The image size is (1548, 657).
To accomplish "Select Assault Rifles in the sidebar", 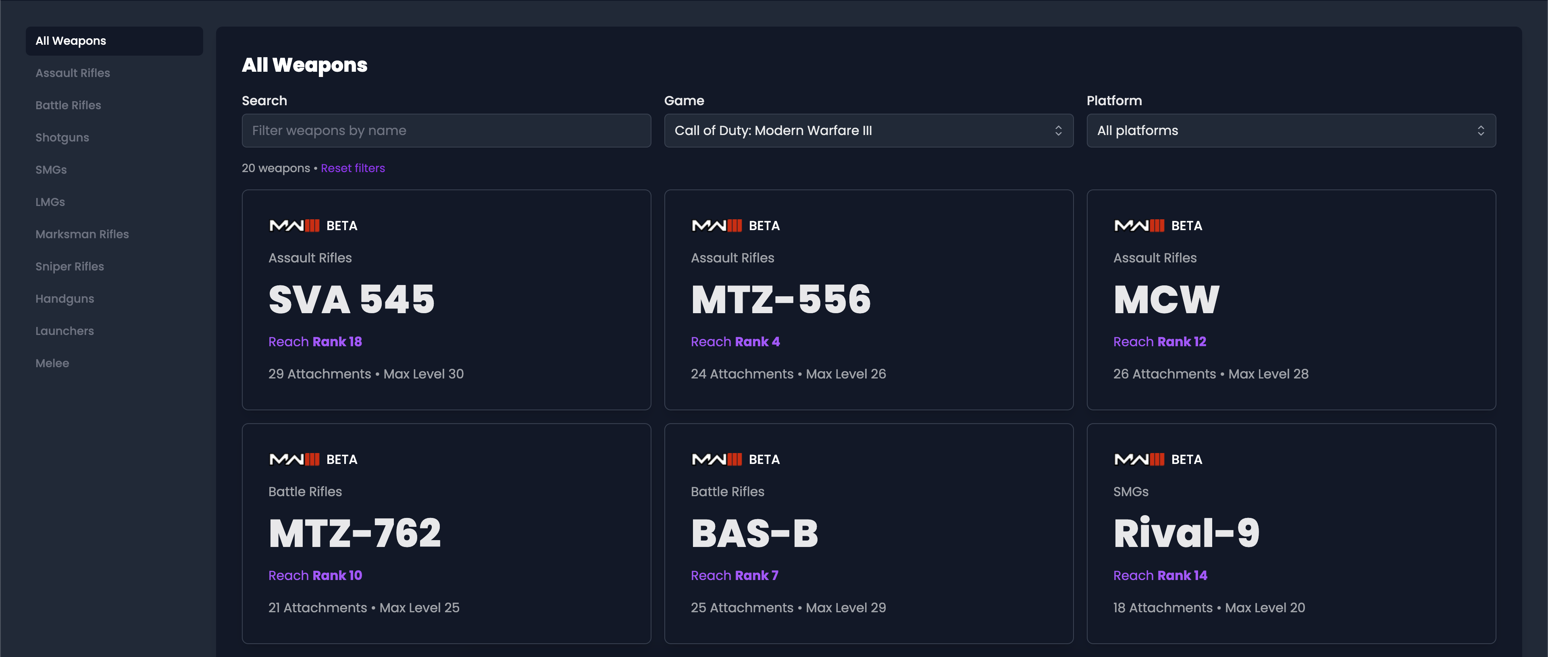I will tap(73, 73).
